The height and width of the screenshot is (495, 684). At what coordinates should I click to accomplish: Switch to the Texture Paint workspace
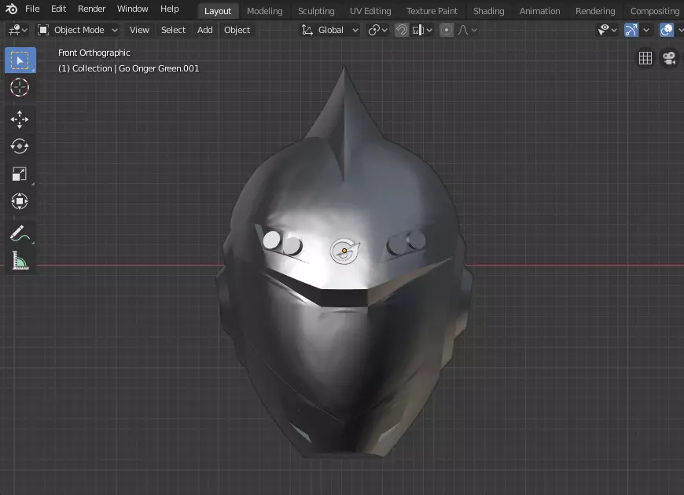click(432, 11)
